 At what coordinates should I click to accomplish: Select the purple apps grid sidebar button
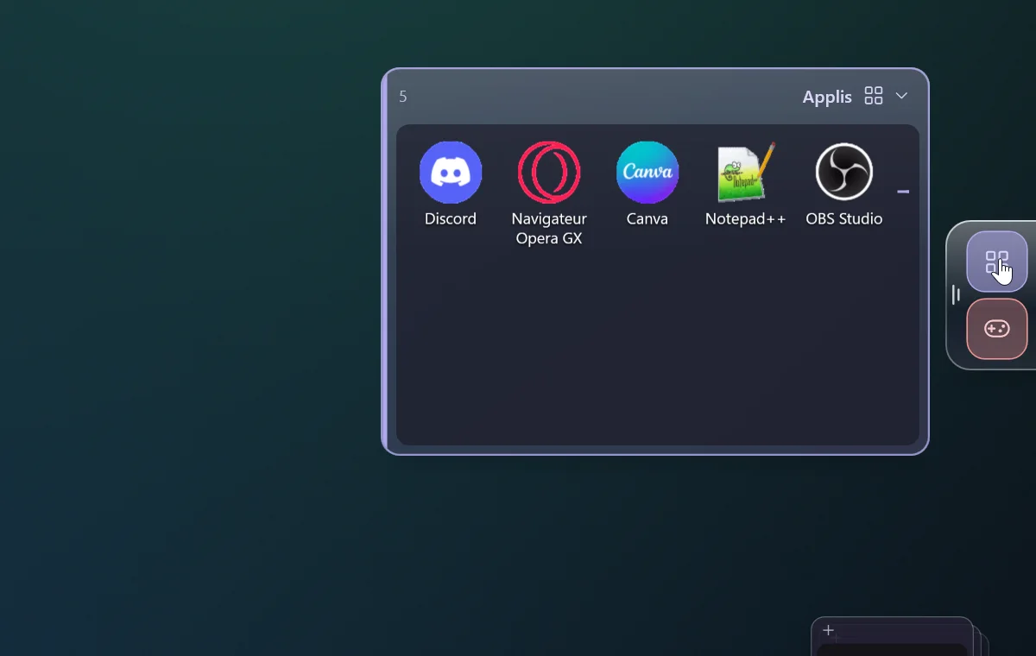(x=997, y=262)
